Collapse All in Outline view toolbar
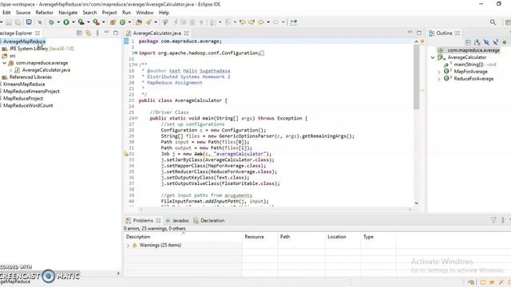 click(468, 42)
